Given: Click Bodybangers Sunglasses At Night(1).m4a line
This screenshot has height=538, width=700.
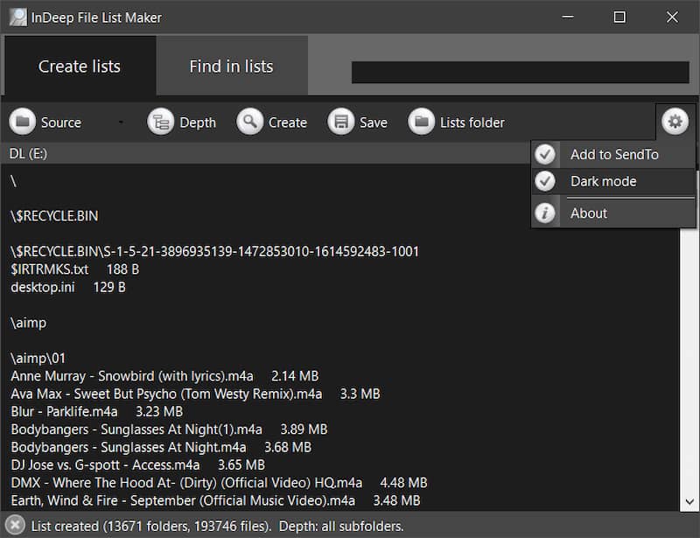Looking at the screenshot, I should 169,429.
